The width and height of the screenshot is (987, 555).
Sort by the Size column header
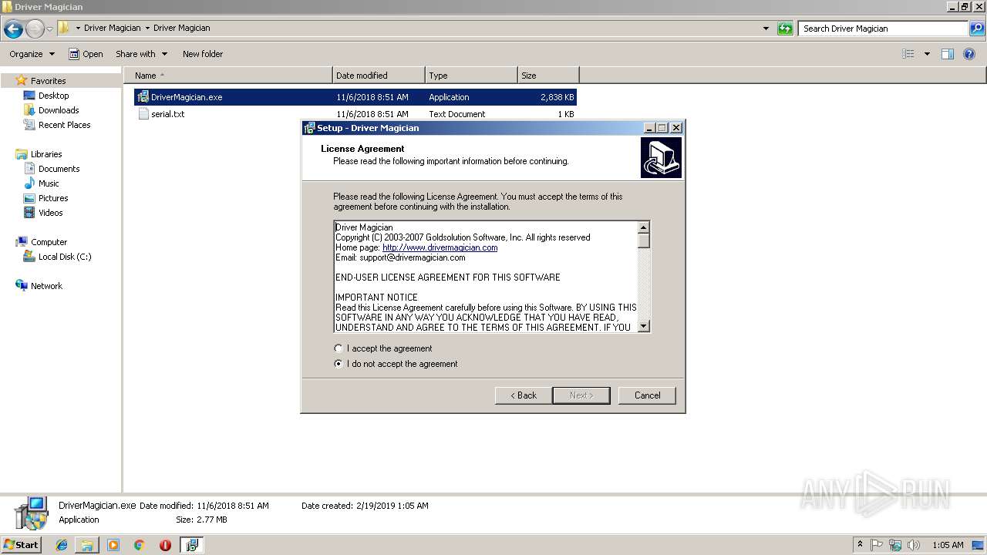548,76
